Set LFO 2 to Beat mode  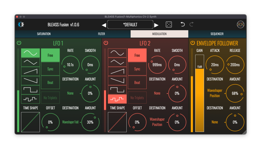[137, 83]
